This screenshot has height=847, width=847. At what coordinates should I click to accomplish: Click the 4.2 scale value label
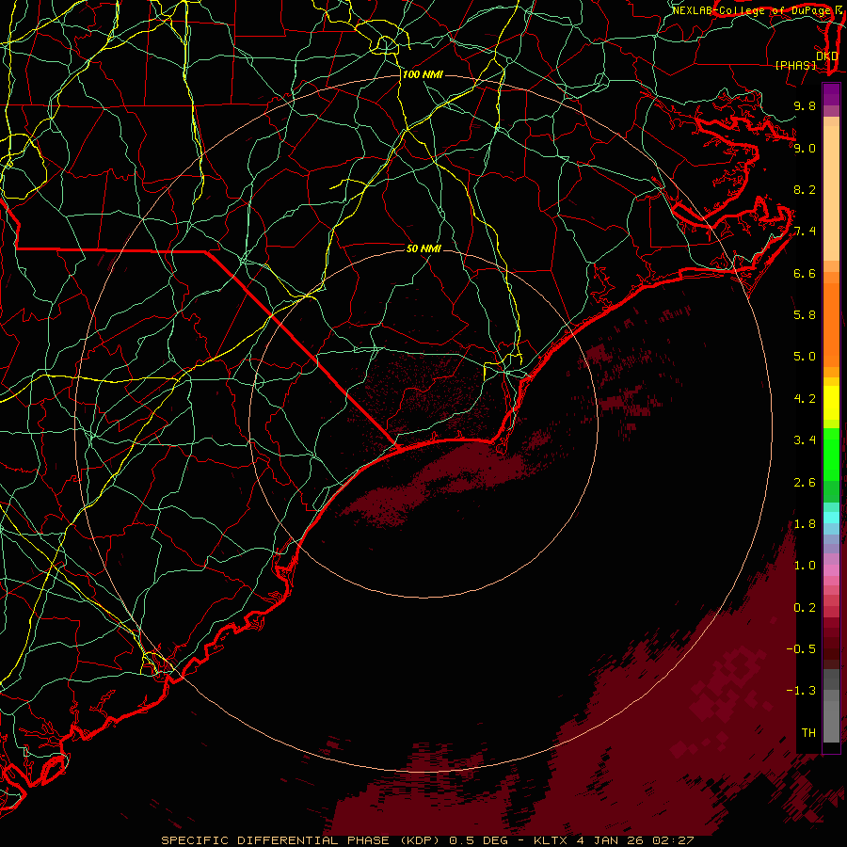click(805, 398)
